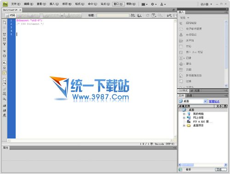
Task: Open the 插入 (Insert) menu in menu bar
Action: click(54, 4)
